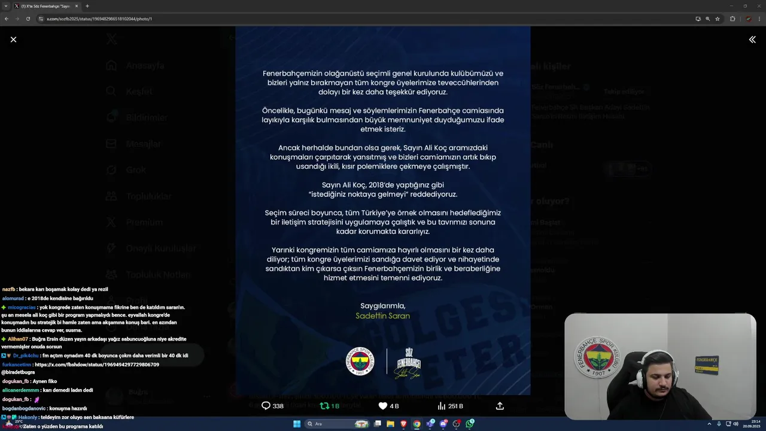
Task: Open the clock showing 23:14
Action: click(x=753, y=424)
